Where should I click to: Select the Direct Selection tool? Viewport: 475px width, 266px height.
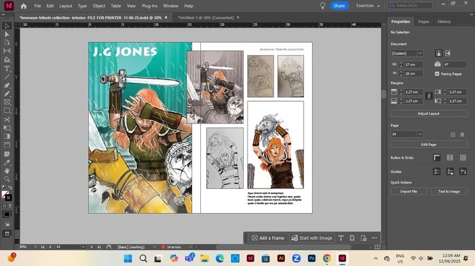pos(7,34)
